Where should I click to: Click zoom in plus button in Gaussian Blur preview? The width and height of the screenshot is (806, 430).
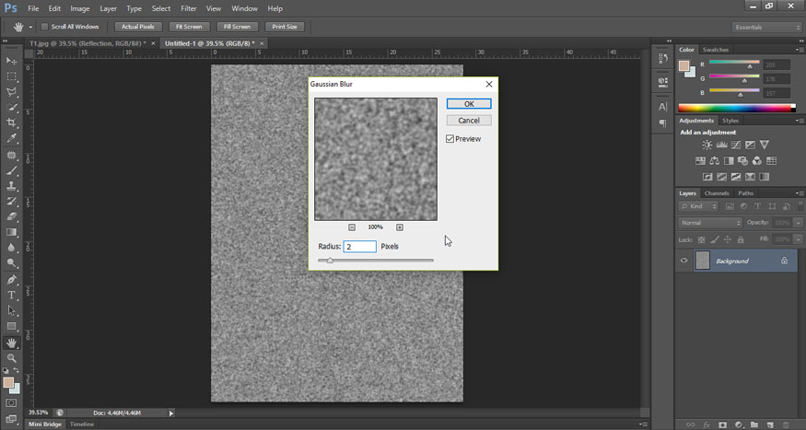pos(400,227)
